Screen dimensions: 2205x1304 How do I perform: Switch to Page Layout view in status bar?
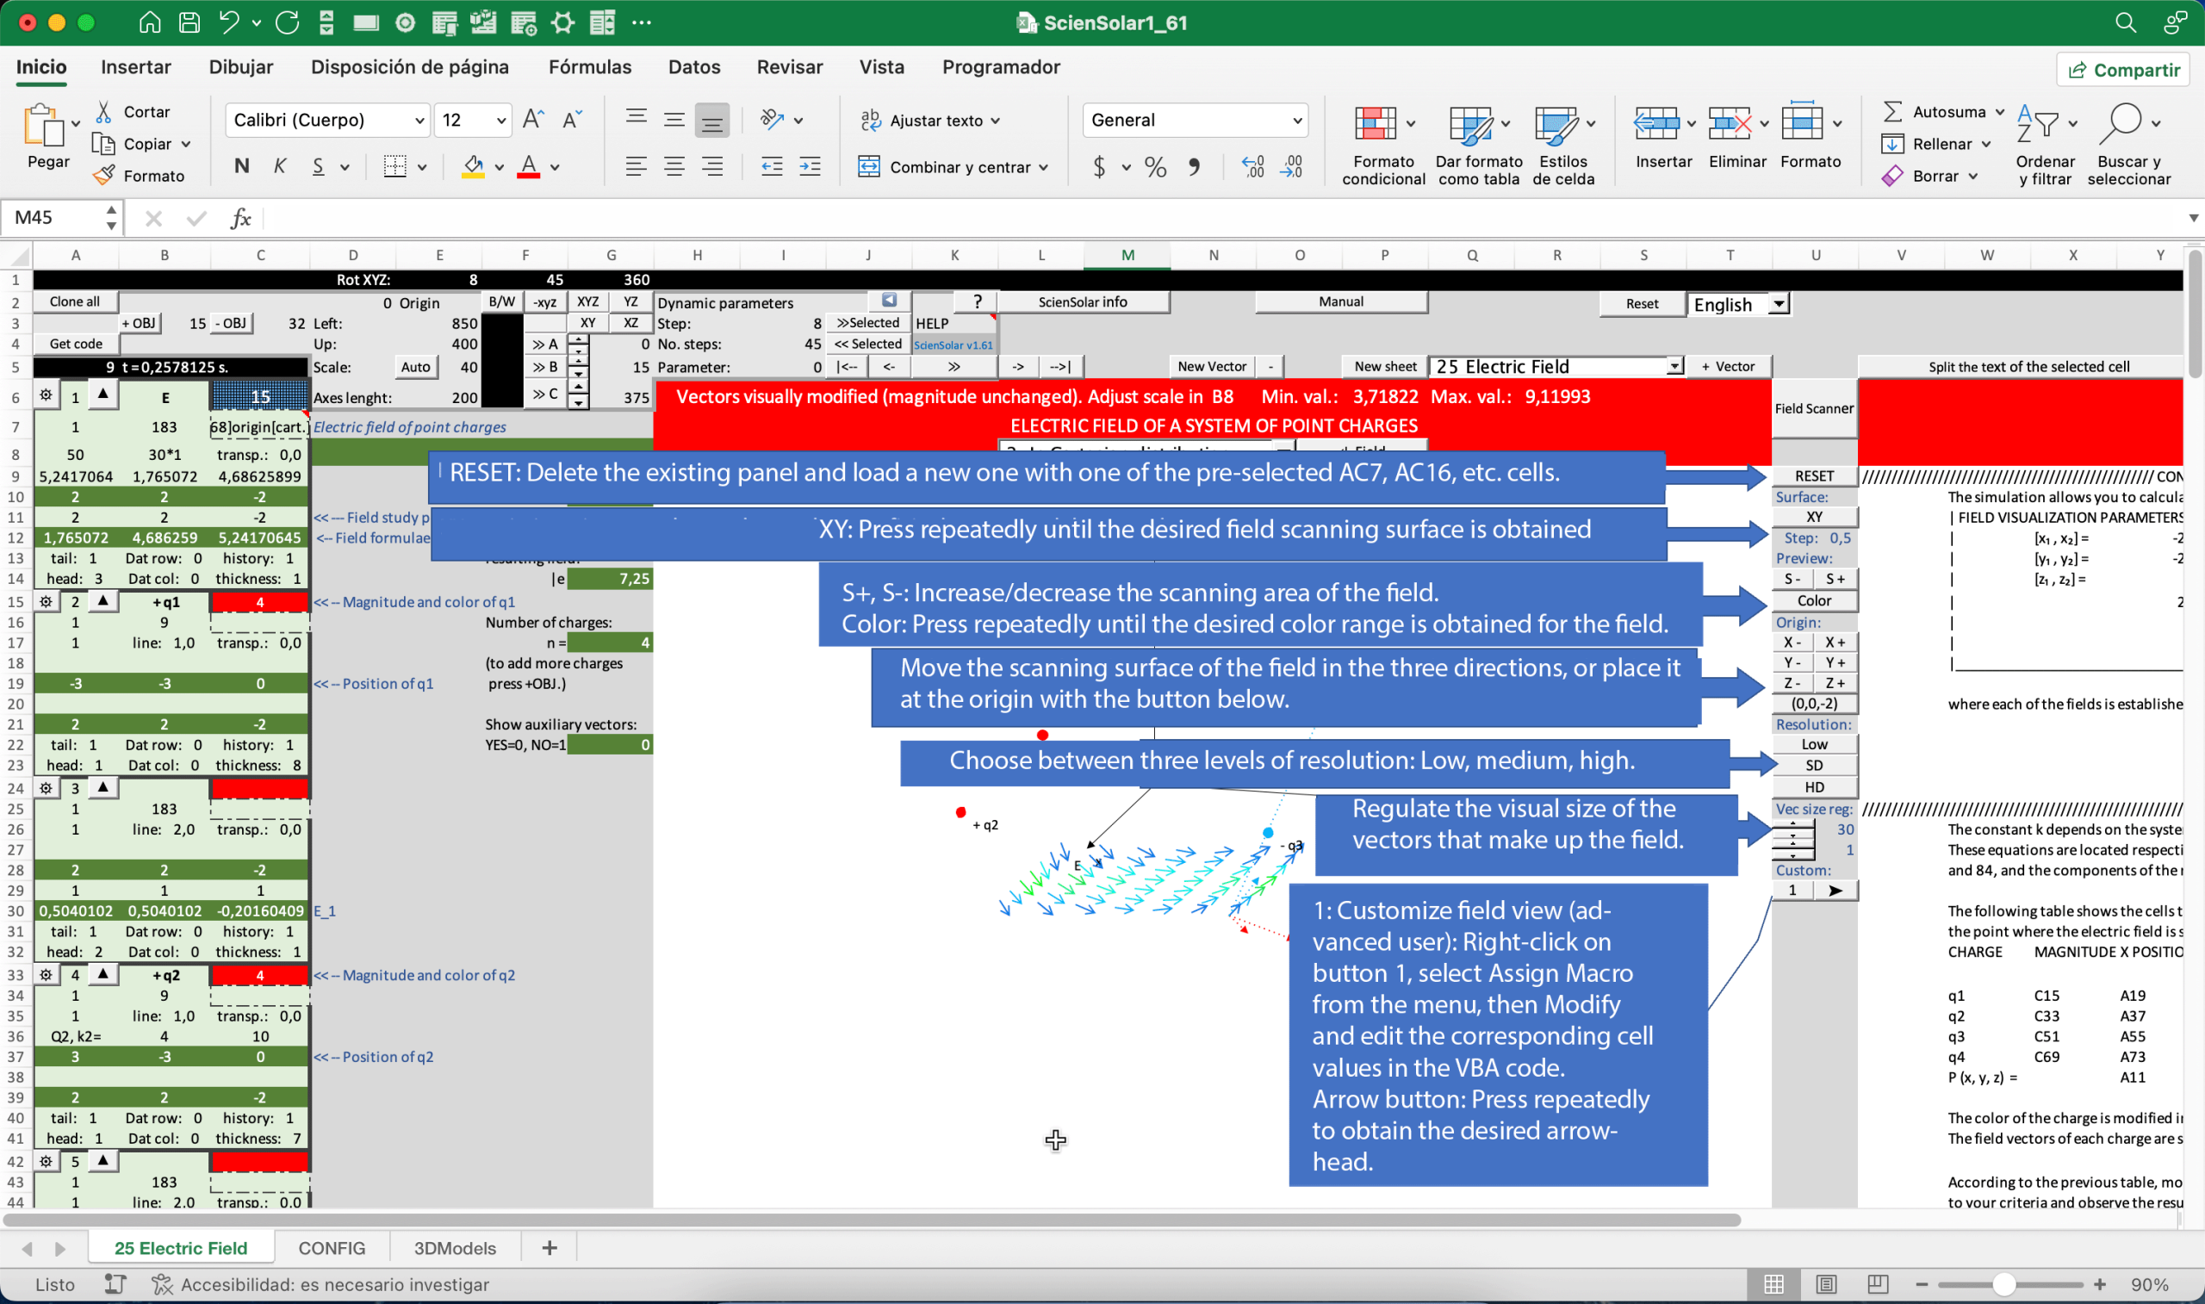(x=1825, y=1285)
